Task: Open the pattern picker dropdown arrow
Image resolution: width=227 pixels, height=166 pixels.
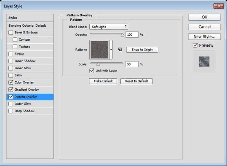Action: [111, 50]
